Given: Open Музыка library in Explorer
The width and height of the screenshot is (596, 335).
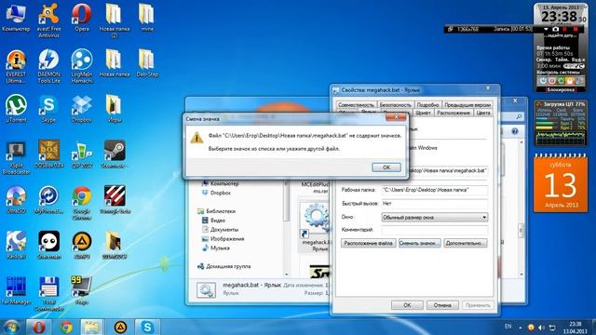Looking at the screenshot, I should [x=215, y=248].
